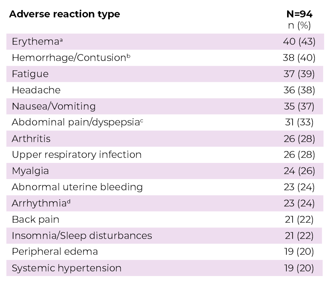Select the 31 (33) value cell

pyautogui.click(x=299, y=123)
